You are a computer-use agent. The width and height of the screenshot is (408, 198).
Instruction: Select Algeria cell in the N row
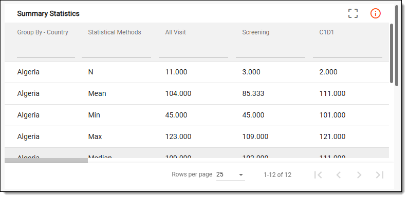[x=28, y=72]
